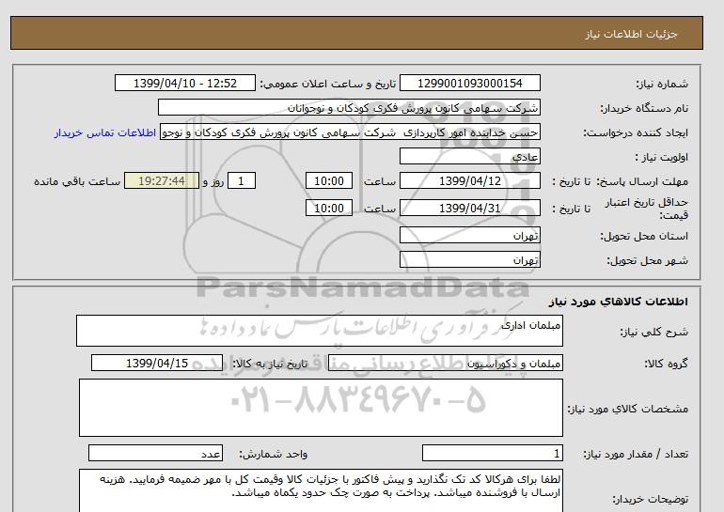The image size is (724, 512).
Task: Click general description field مبلمان اداری
Action: point(320,331)
